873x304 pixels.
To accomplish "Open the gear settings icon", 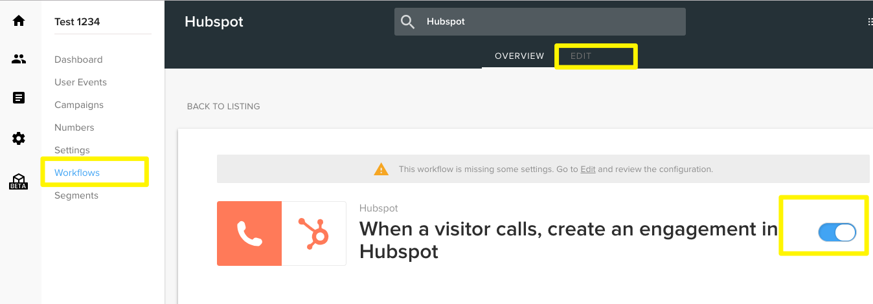I will pos(19,138).
